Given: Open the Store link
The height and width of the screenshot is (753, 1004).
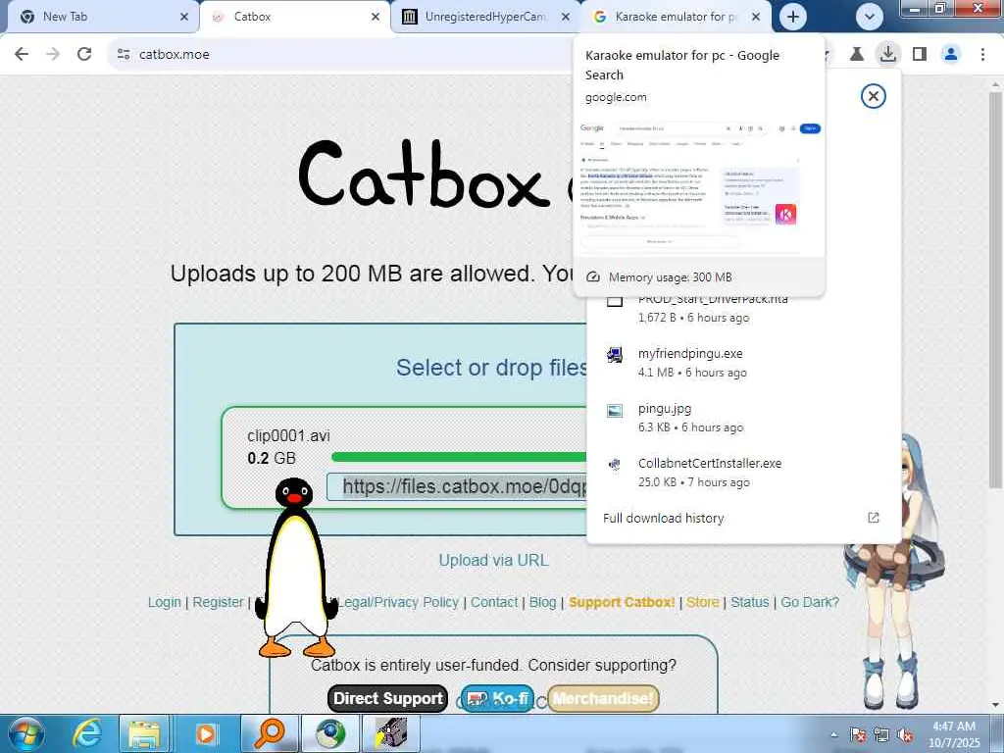Looking at the screenshot, I should coord(703,603).
